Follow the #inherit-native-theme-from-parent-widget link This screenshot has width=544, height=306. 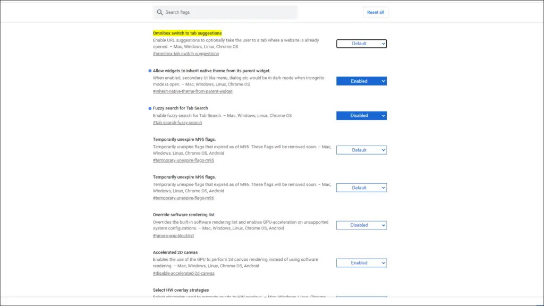(x=192, y=91)
